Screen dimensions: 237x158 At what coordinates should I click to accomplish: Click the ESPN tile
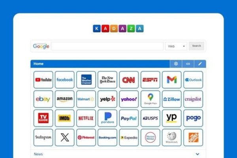click(150, 80)
